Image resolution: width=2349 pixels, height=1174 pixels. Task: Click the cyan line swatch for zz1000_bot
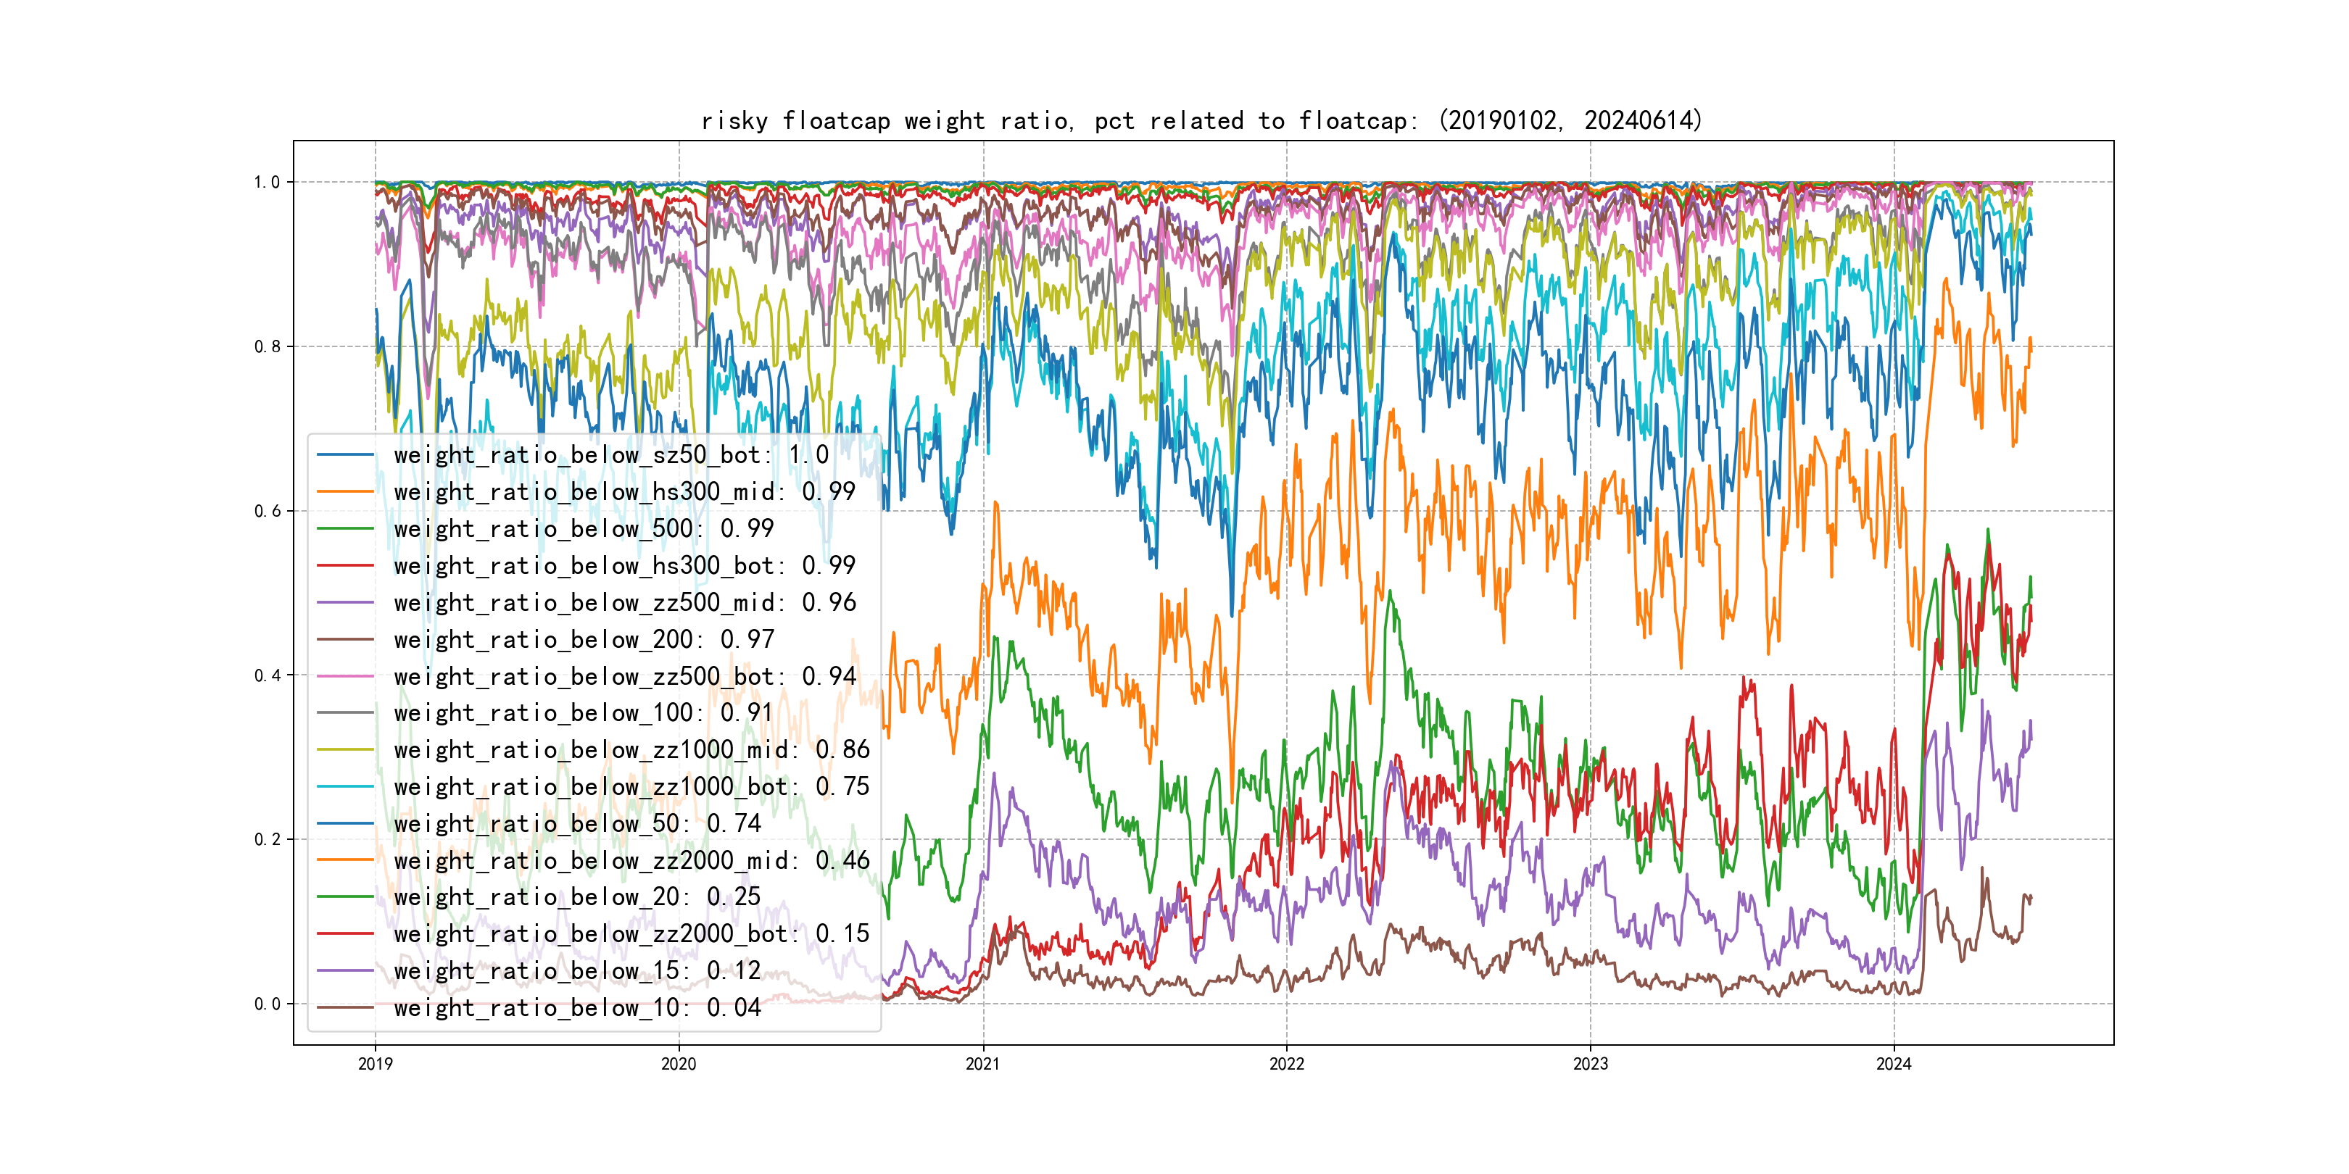pos(344,786)
